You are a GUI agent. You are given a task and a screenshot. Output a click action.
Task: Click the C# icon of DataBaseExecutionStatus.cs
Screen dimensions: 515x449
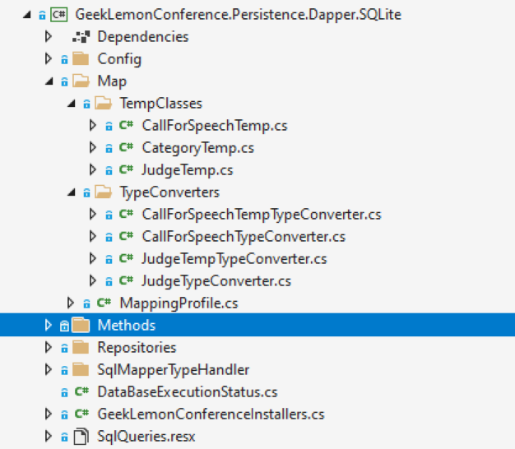click(x=81, y=391)
